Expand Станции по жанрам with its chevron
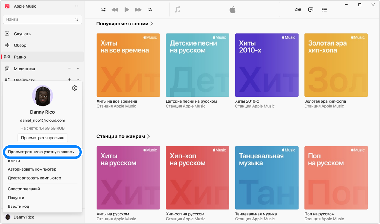Viewport: 380px width, 224px height. click(x=148, y=136)
